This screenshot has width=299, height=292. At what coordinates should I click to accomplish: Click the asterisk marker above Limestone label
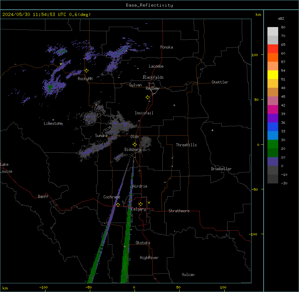click(x=53, y=120)
